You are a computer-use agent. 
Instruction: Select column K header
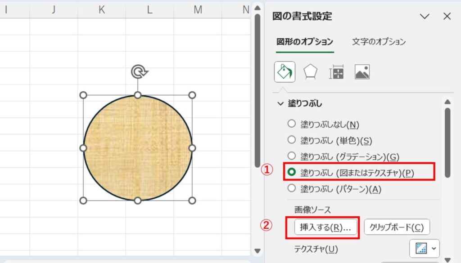click(101, 9)
